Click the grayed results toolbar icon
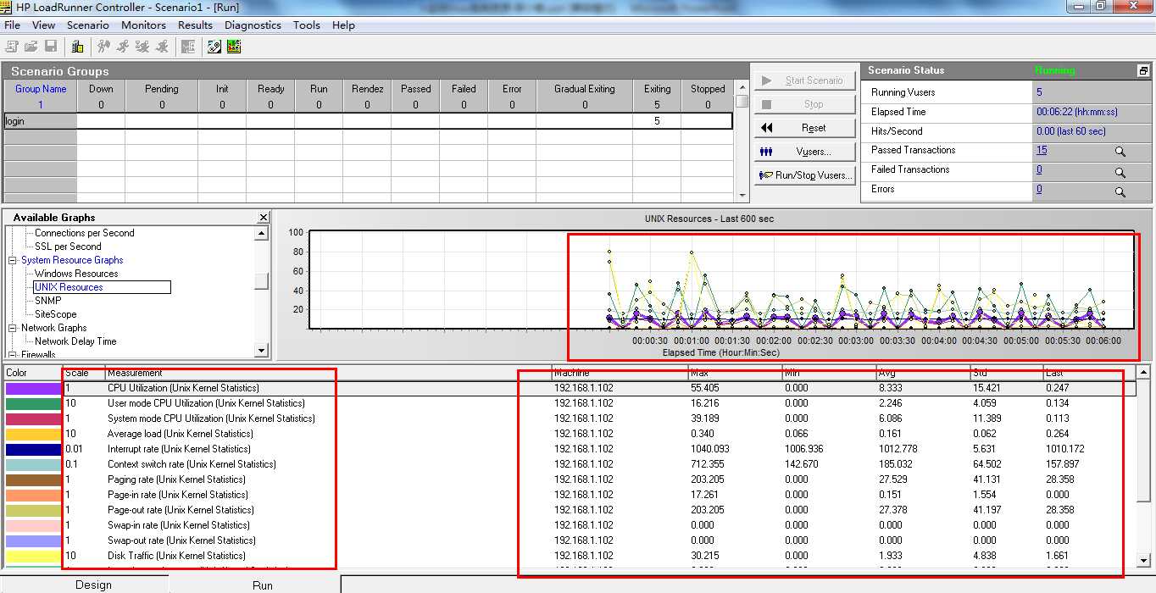Screen dimensions: 1156x593 (186, 46)
